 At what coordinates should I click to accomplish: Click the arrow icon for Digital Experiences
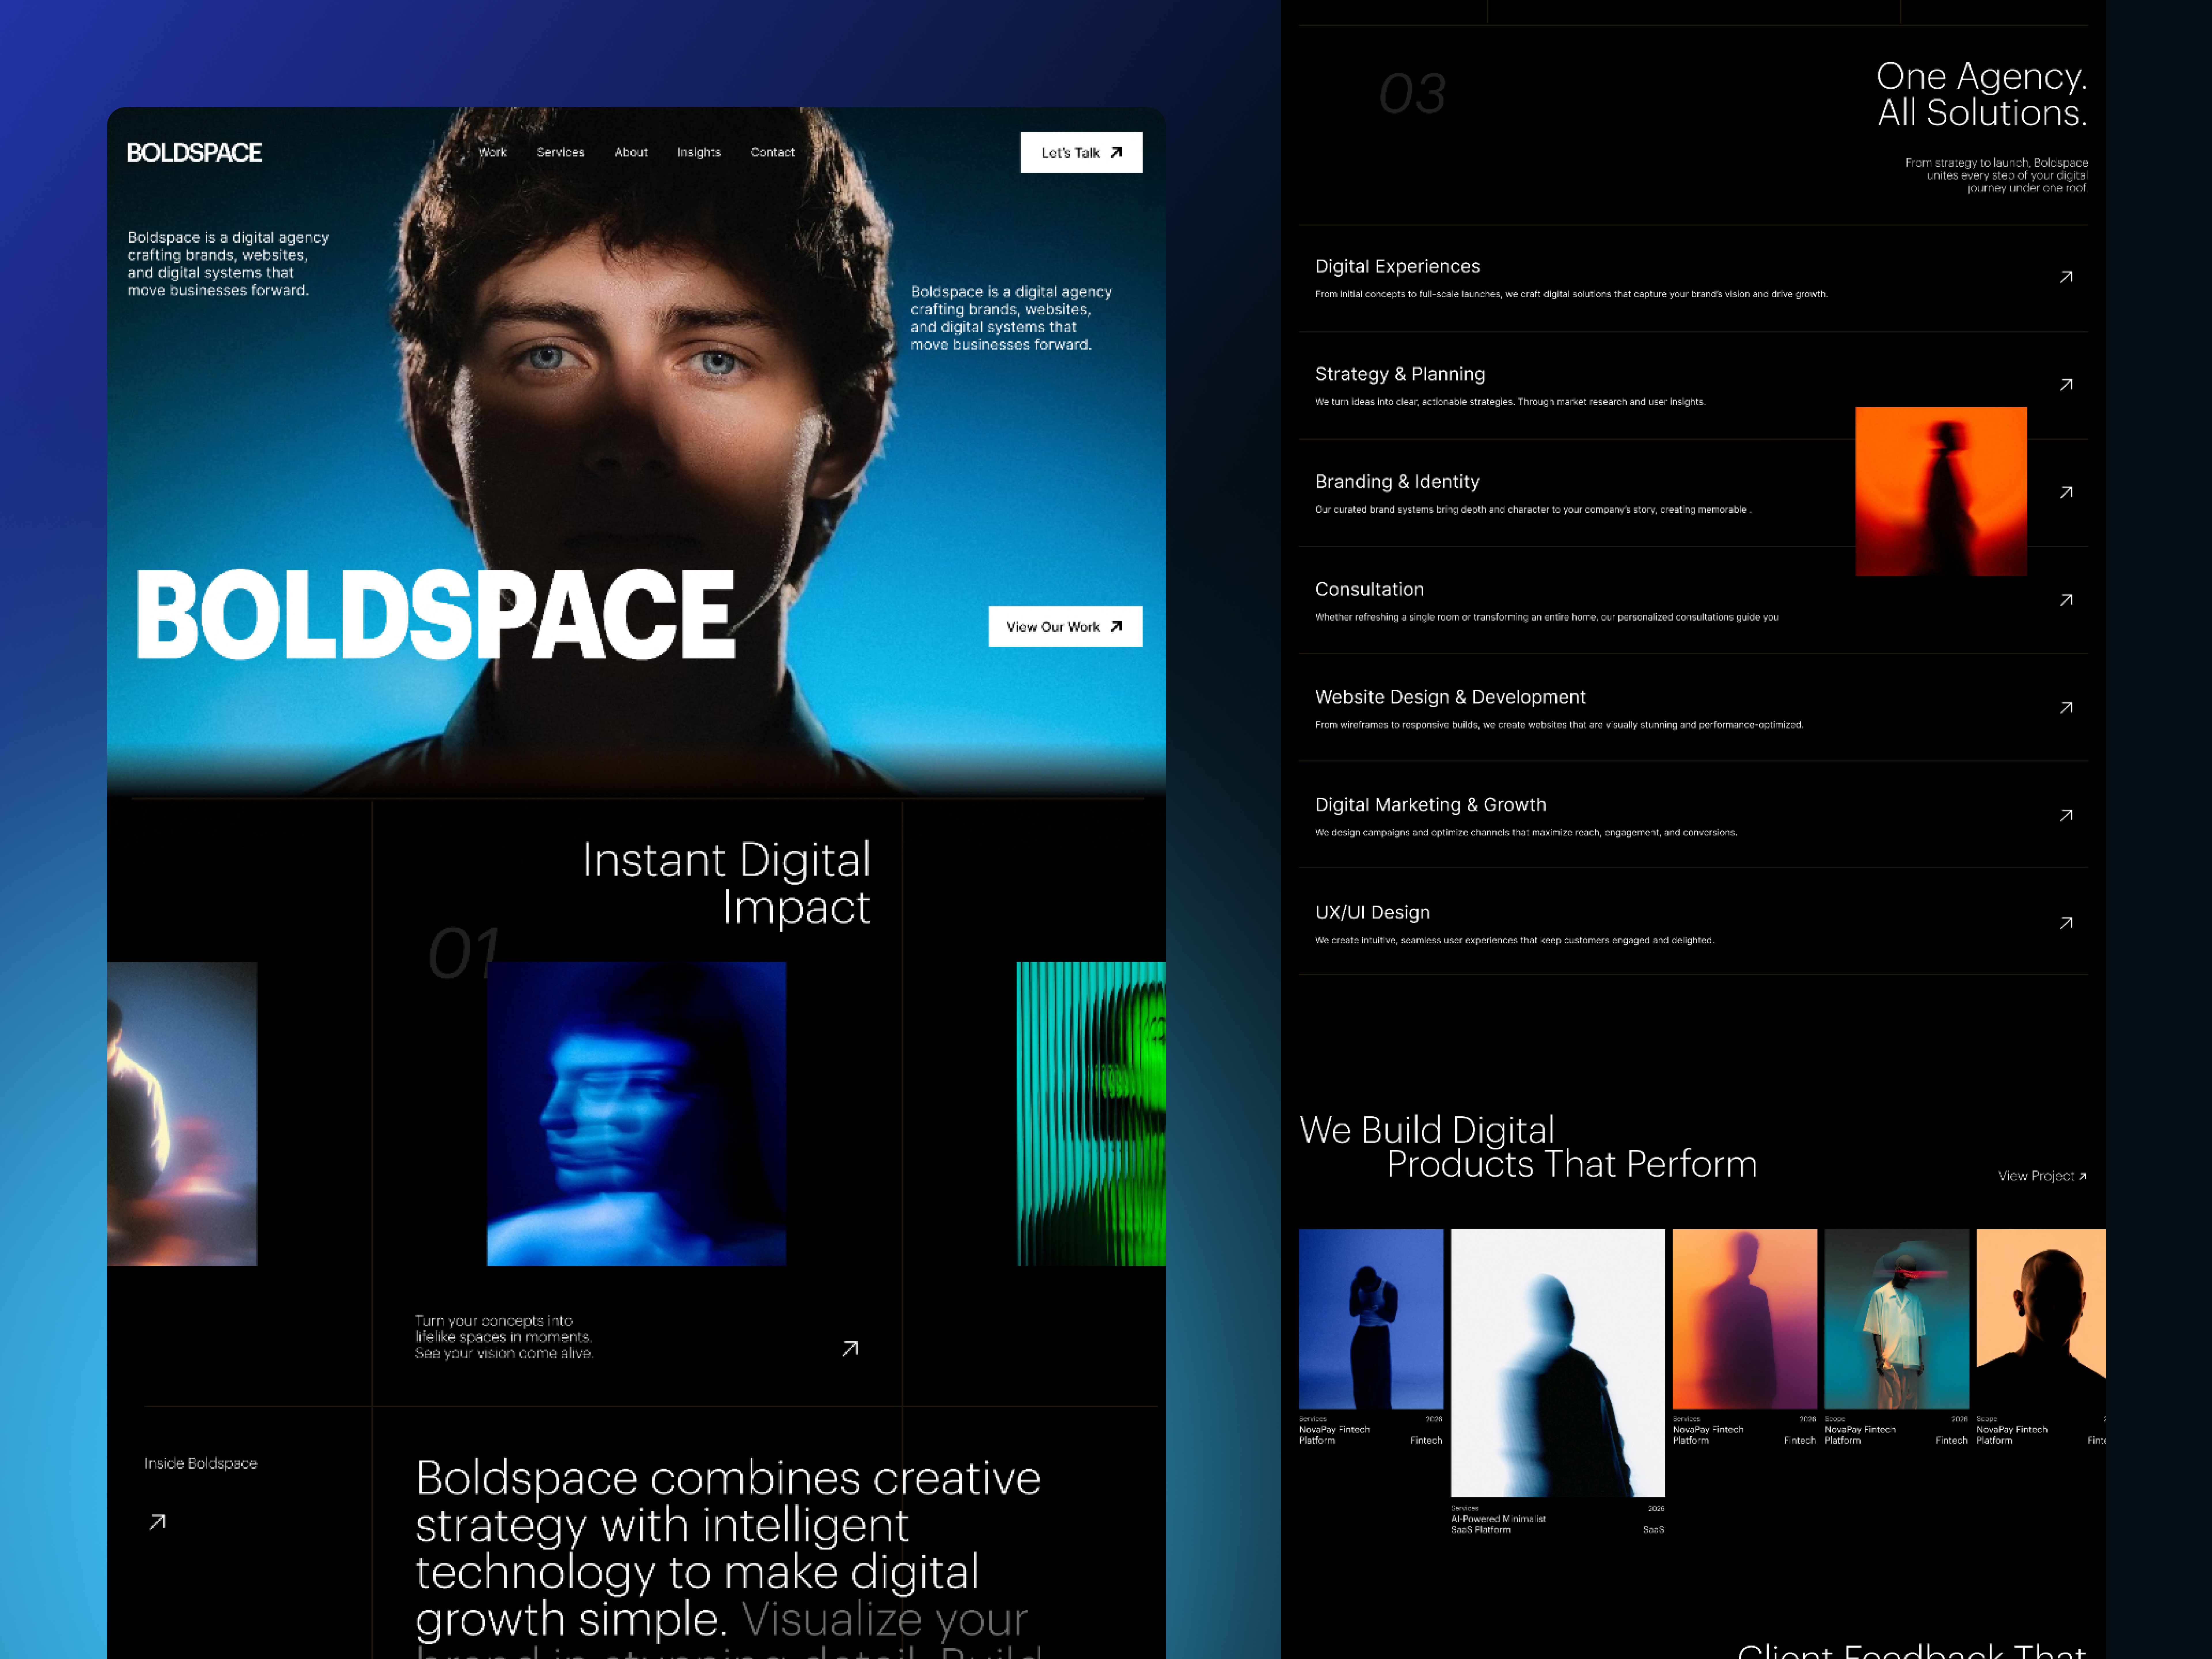2066,277
